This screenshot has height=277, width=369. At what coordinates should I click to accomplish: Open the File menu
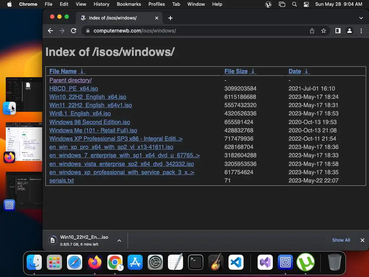49,4
